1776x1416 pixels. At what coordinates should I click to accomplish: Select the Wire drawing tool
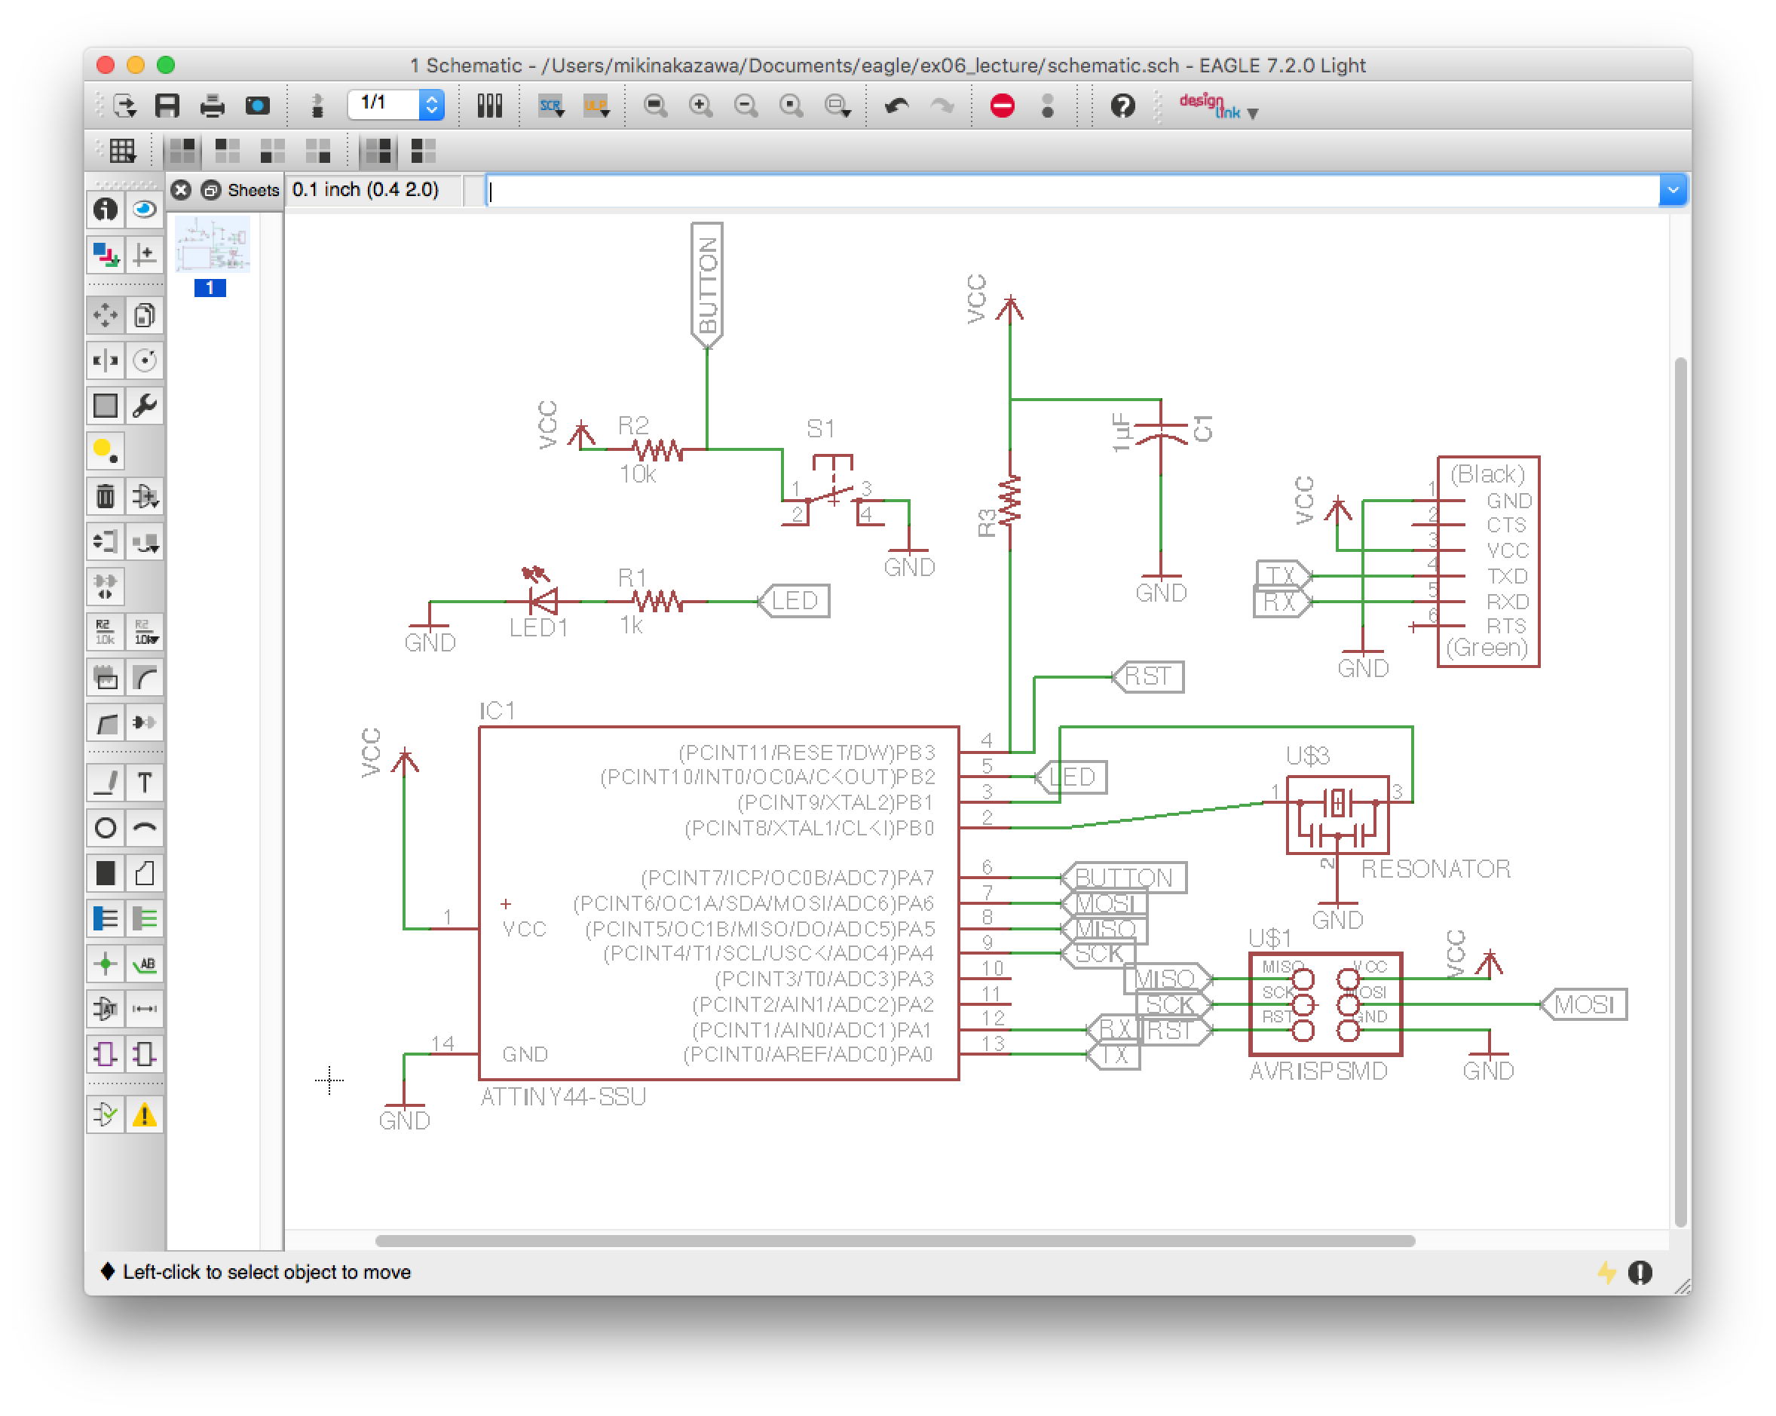(106, 783)
